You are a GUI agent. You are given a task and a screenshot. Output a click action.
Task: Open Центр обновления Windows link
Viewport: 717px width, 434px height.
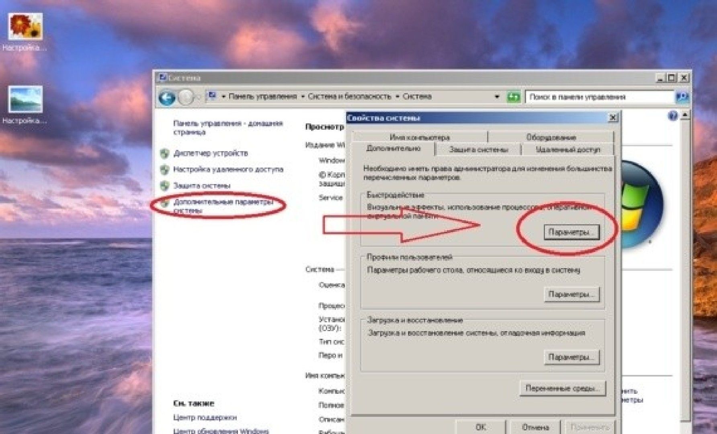[221, 431]
